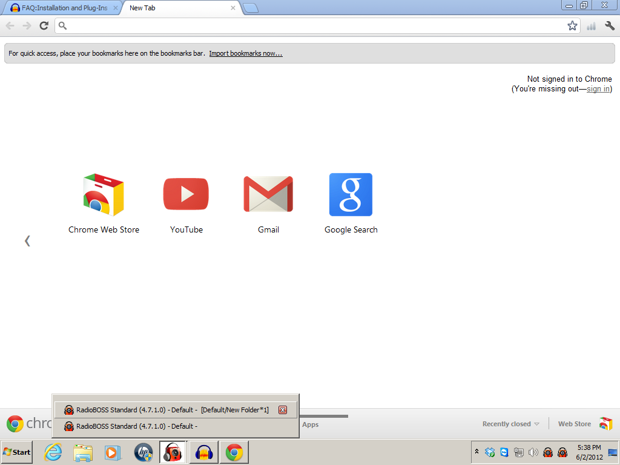Click the first RadioBOSS tray icon
Viewport: 620px width, 465px height.
pyautogui.click(x=547, y=452)
